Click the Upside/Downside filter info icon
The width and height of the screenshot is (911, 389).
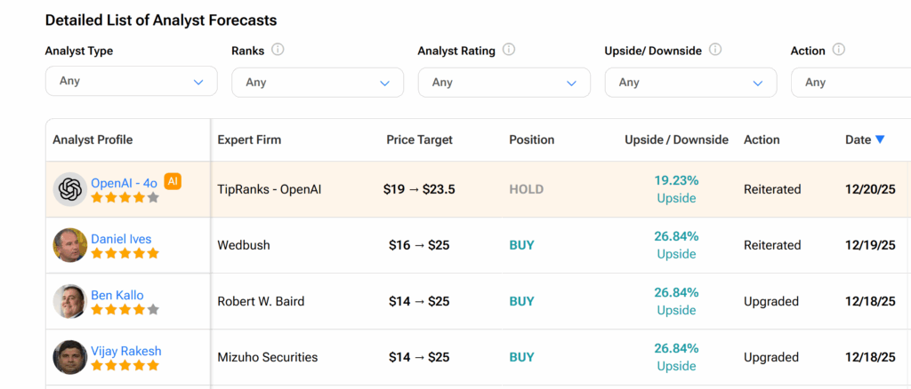715,51
